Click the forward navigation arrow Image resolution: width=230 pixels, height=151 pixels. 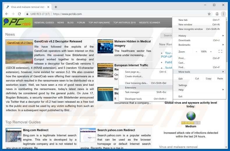[13, 14]
